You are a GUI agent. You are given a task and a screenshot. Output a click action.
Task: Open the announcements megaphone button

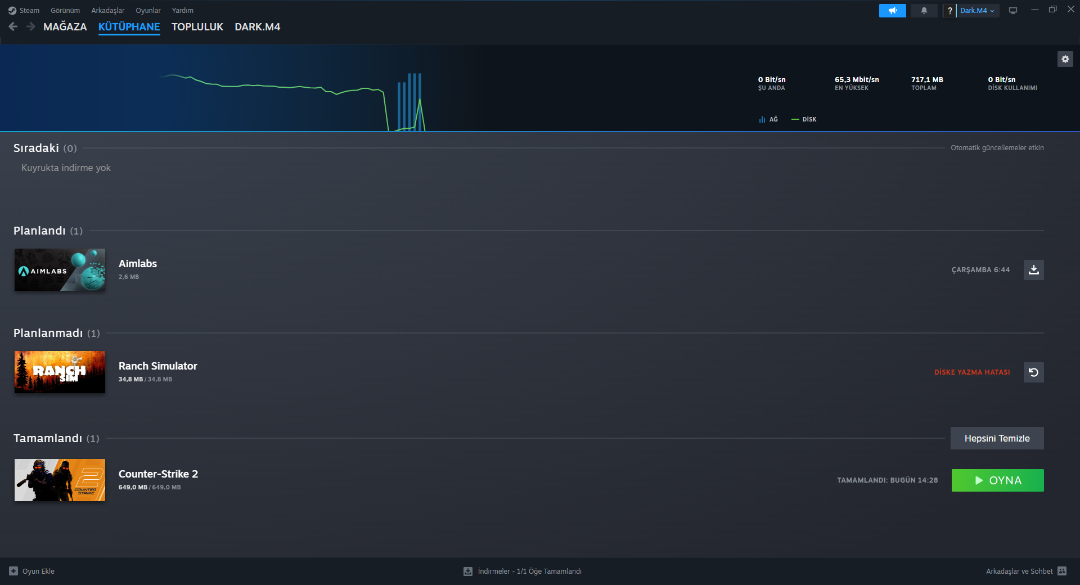tap(892, 11)
